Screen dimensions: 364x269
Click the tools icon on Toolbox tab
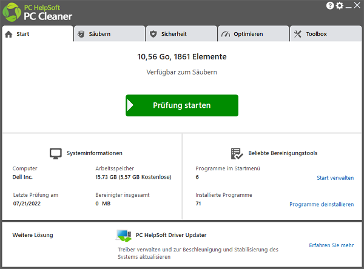298,34
